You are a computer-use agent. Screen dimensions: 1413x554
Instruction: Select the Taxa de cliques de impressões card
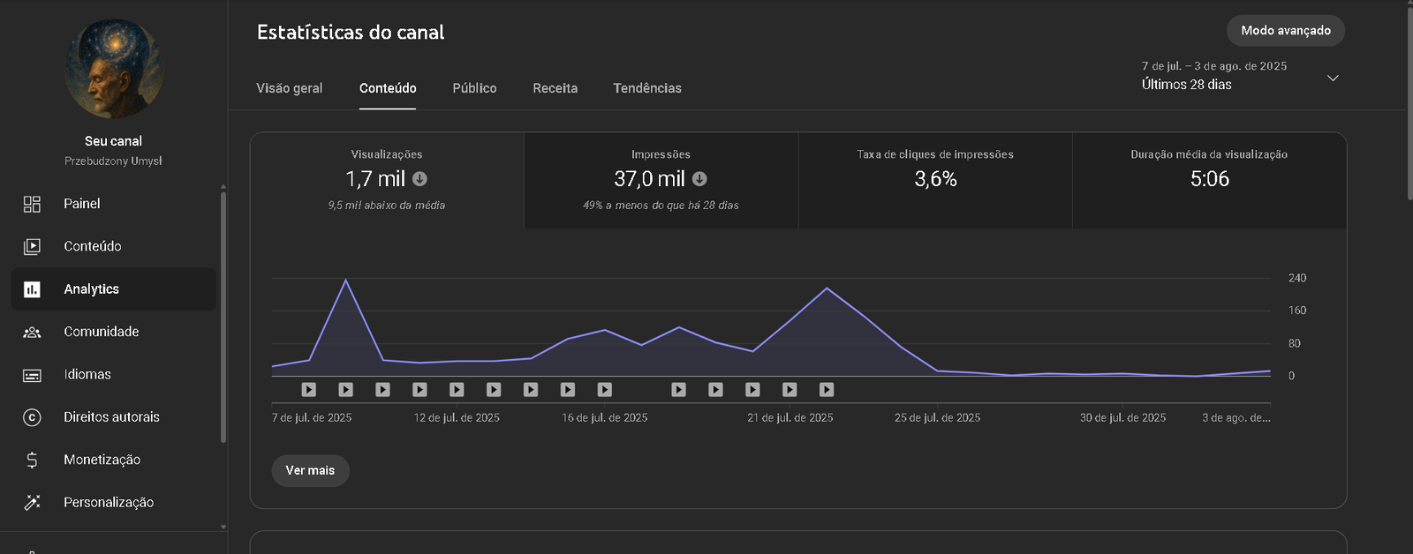935,181
